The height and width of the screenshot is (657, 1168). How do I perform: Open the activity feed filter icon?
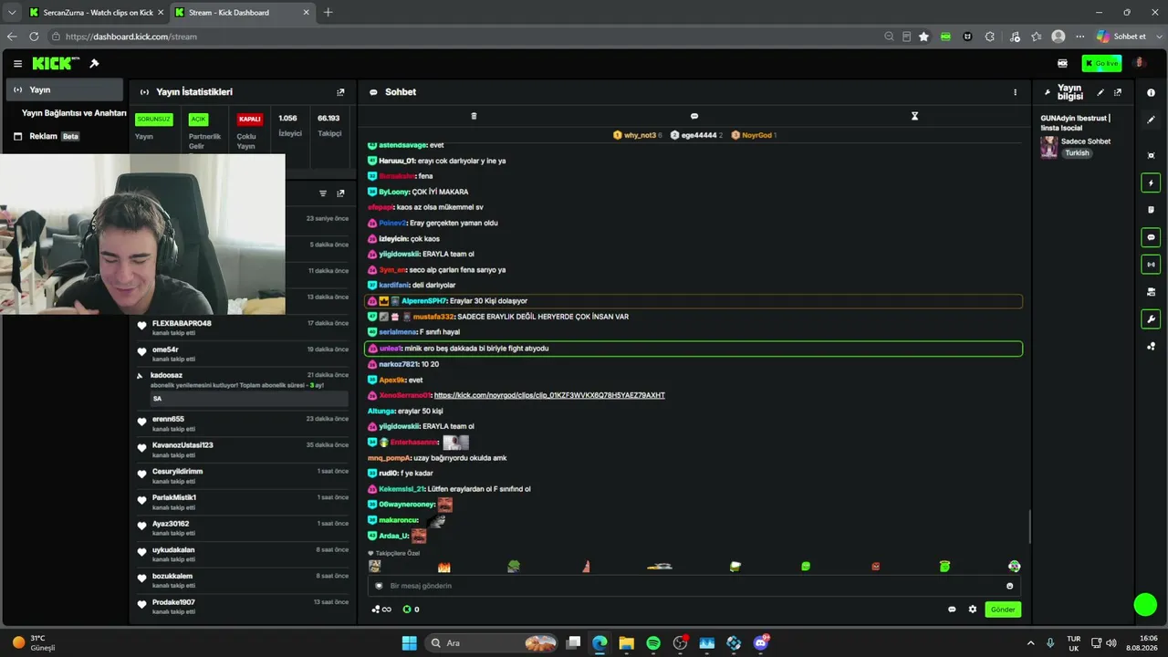(323, 193)
